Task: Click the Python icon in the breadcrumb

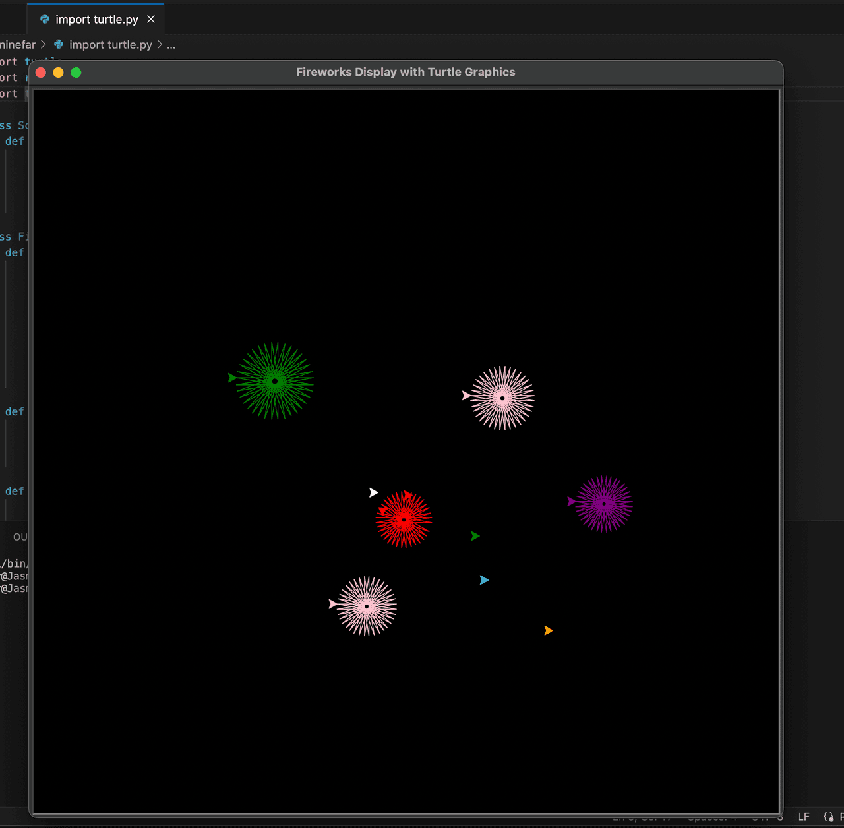Action: [x=59, y=44]
